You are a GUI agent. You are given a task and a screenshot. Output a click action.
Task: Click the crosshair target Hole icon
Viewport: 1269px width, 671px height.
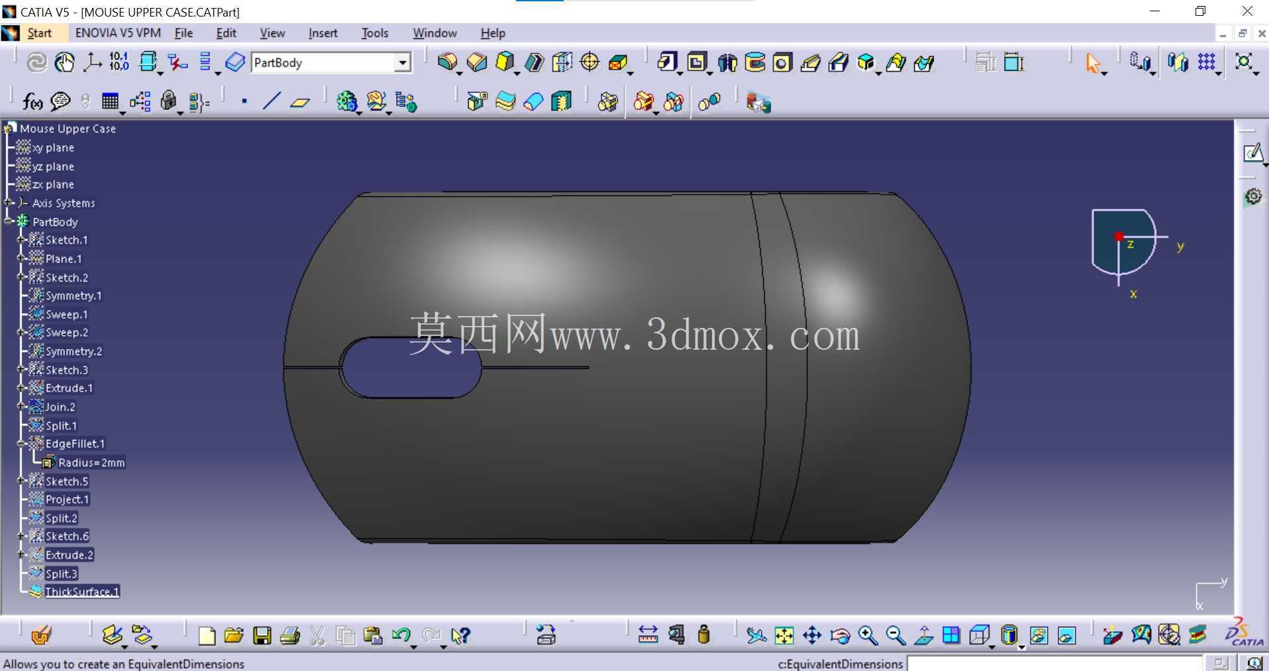tap(589, 62)
